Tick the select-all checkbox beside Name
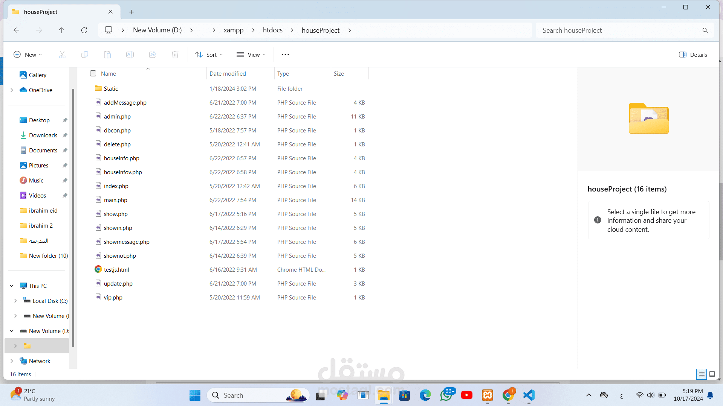The image size is (723, 406). pos(93,73)
